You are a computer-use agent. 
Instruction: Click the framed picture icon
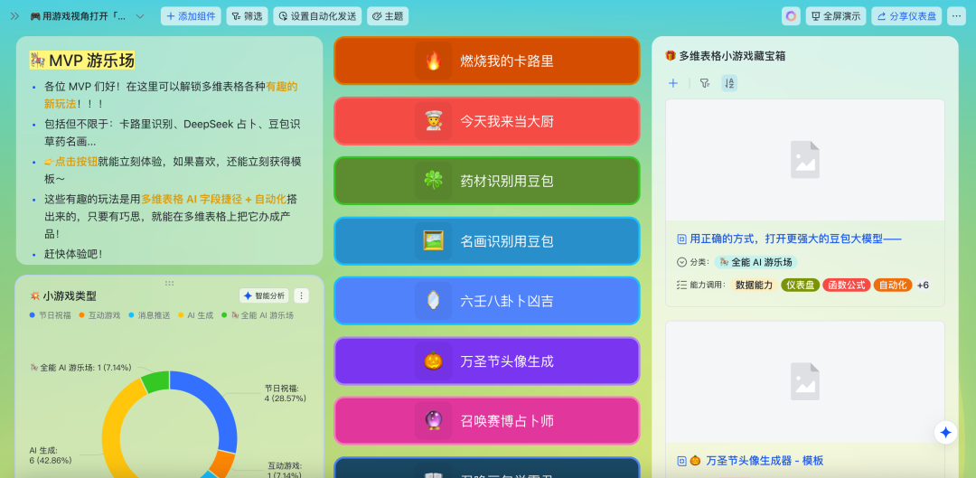click(433, 241)
